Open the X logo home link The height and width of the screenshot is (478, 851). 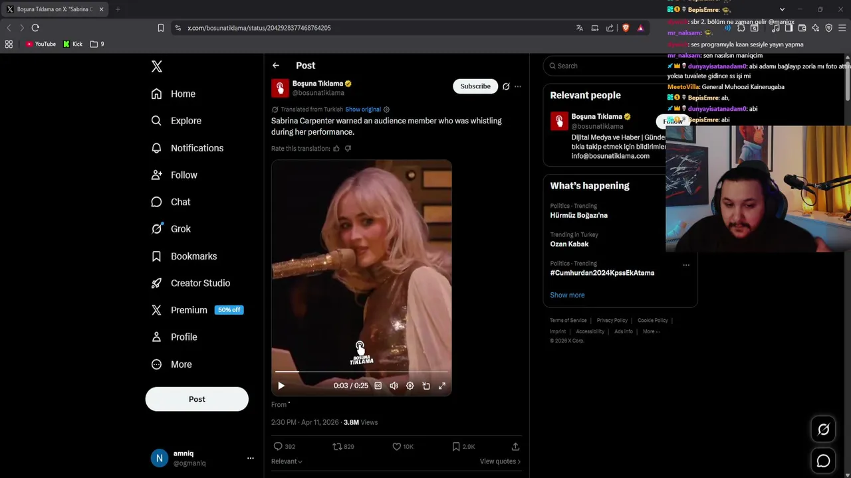point(157,66)
